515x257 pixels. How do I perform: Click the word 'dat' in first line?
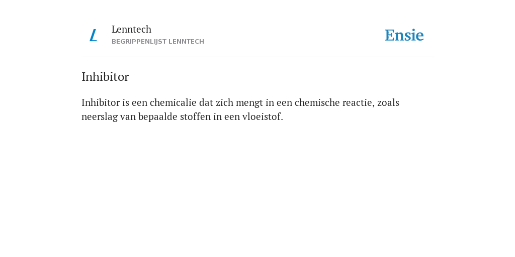206,102
